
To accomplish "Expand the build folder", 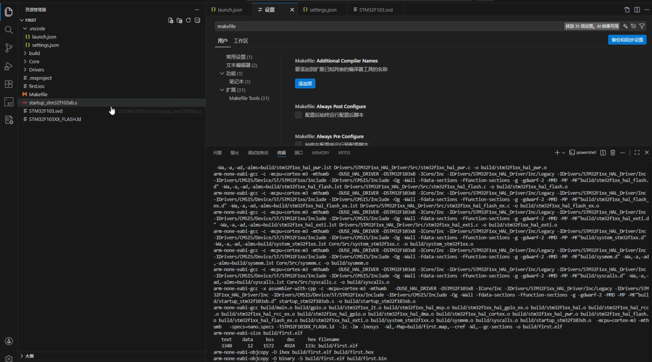I will point(34,53).
